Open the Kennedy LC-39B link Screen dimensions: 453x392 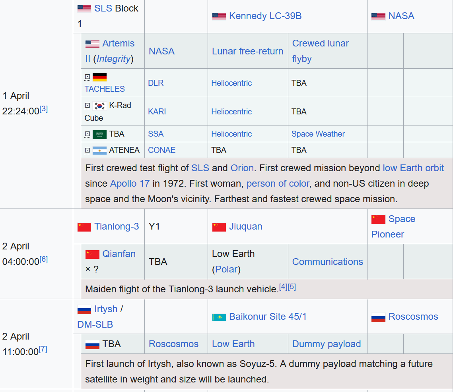[x=265, y=16]
